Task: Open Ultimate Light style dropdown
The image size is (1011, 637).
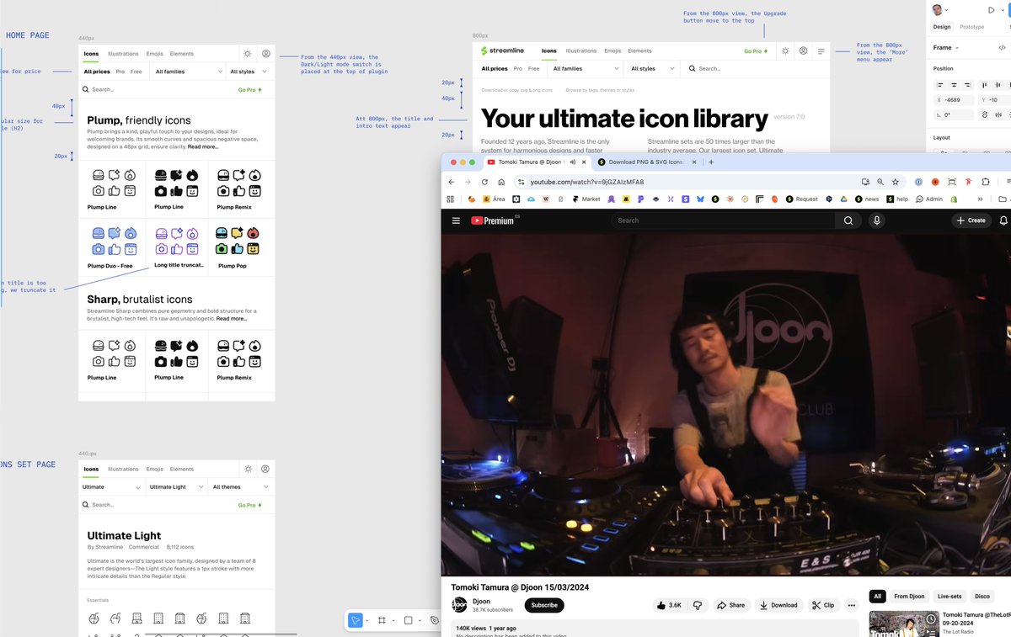Action: (x=176, y=487)
